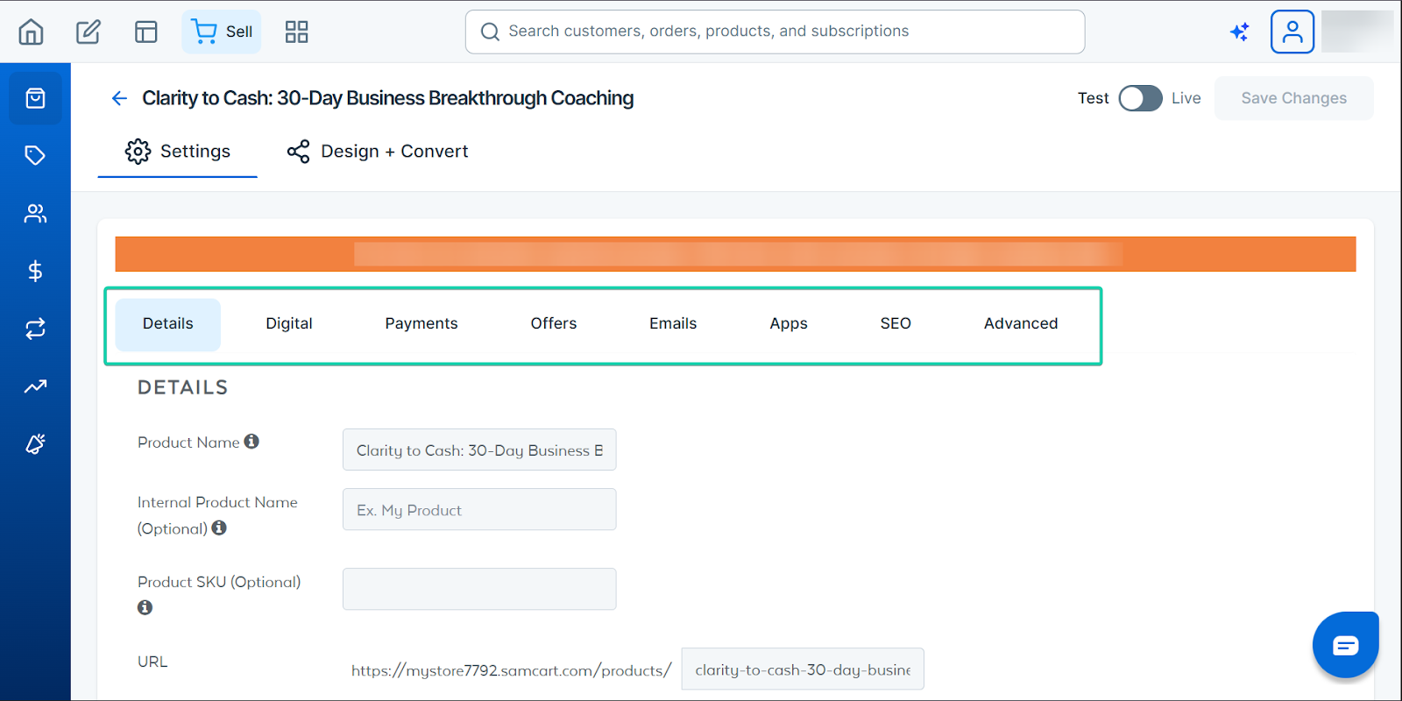Switch to the Design + Convert tab
Screen dimensions: 1402x701
pyautogui.click(x=378, y=152)
